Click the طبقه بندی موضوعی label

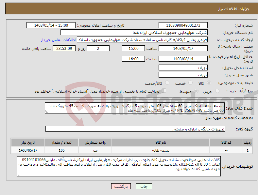[235, 83]
